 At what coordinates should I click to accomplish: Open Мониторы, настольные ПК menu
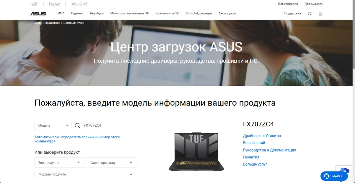click(x=130, y=13)
